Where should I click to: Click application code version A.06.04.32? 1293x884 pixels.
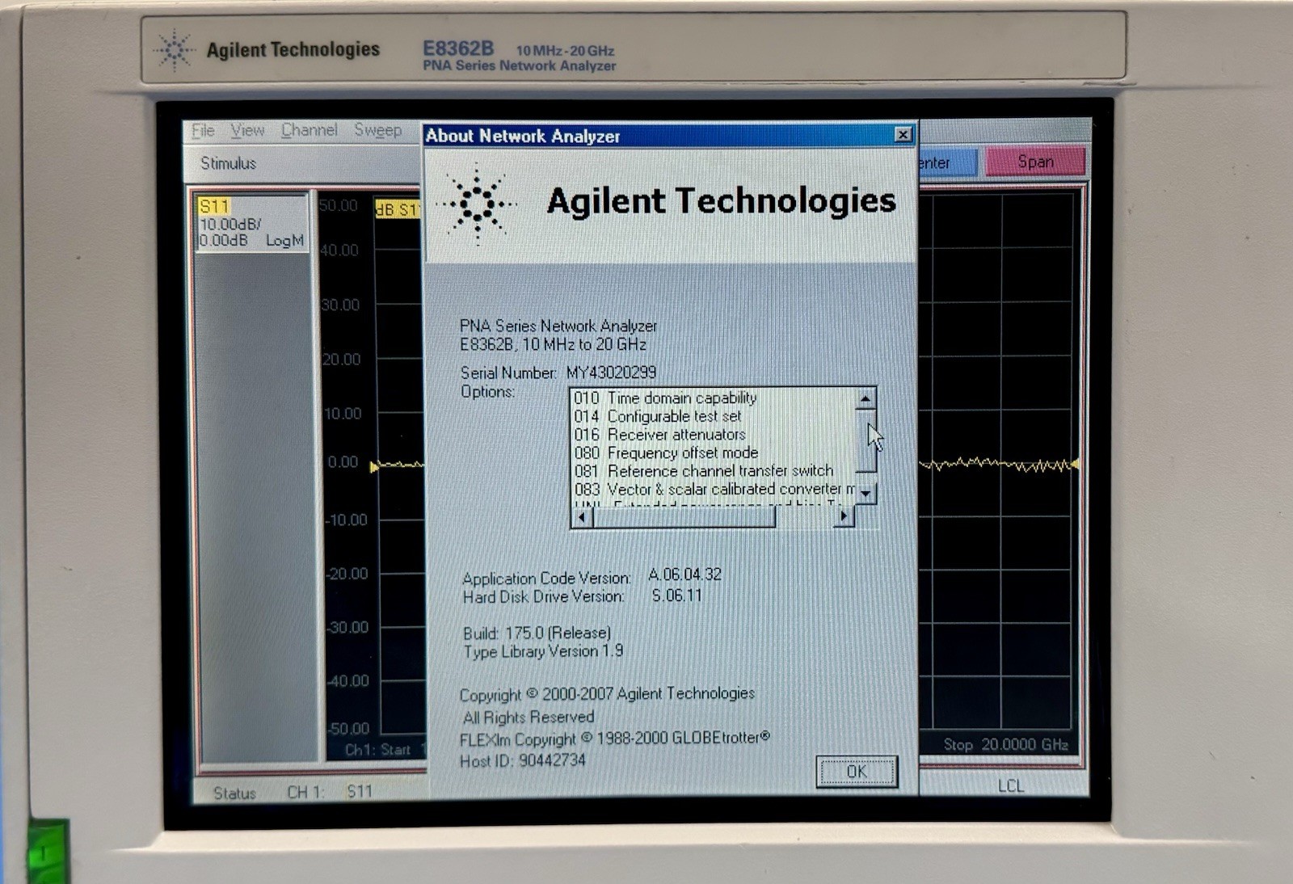684,575
